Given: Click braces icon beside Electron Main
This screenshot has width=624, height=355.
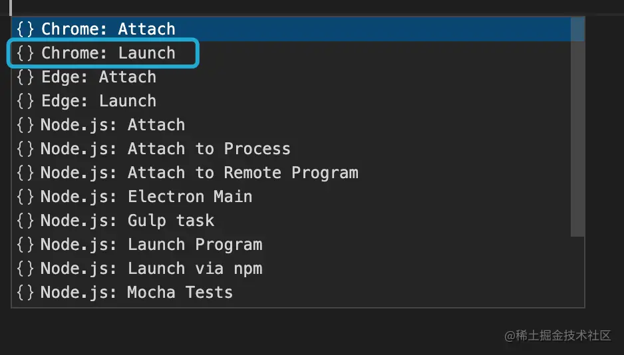Looking at the screenshot, I should [25, 197].
